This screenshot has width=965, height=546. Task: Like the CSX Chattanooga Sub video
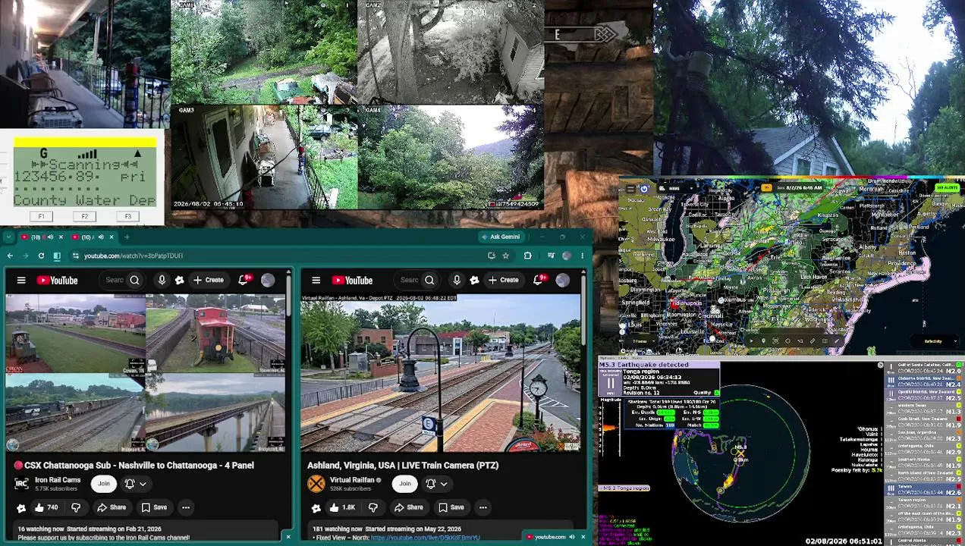click(x=46, y=507)
